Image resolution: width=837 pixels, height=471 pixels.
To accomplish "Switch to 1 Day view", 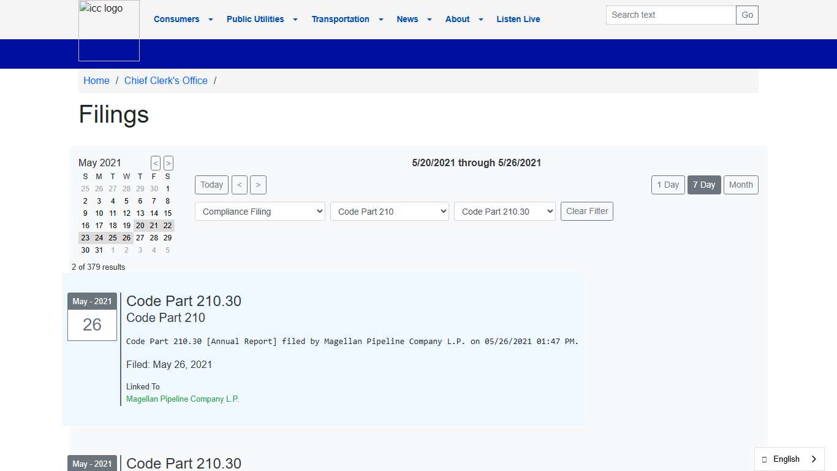I will tap(667, 185).
